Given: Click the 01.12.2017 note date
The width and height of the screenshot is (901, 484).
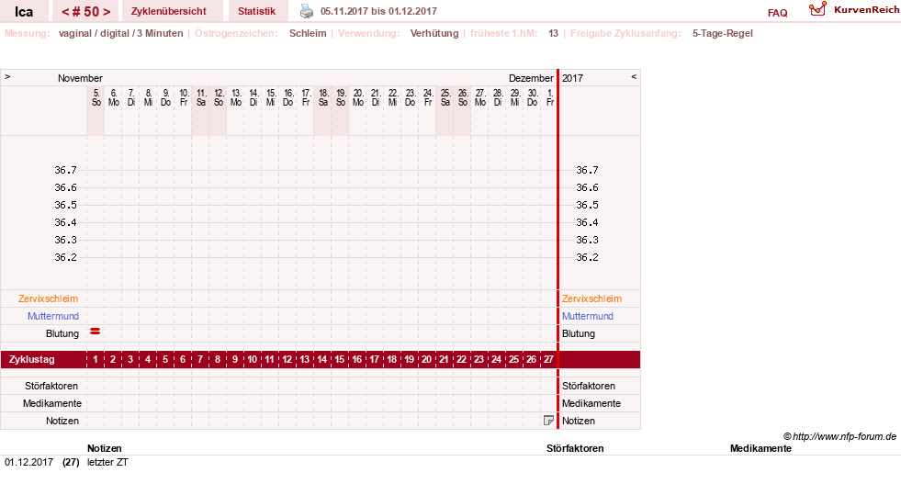Looking at the screenshot, I should [28, 462].
